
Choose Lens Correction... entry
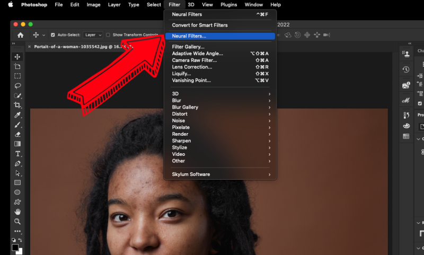point(220,67)
